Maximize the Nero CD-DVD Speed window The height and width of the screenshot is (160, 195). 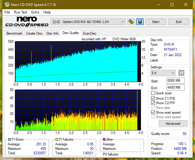(172, 4)
